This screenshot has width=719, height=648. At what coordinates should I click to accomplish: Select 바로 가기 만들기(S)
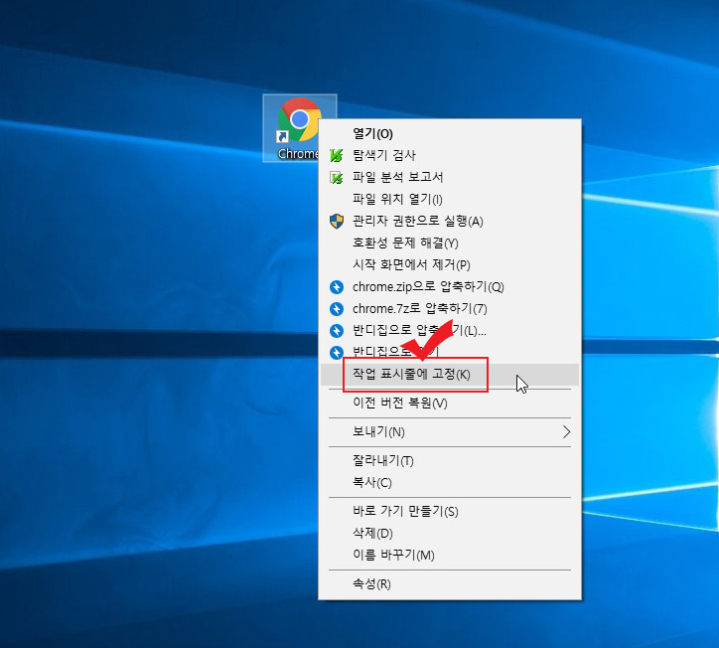coord(450,512)
